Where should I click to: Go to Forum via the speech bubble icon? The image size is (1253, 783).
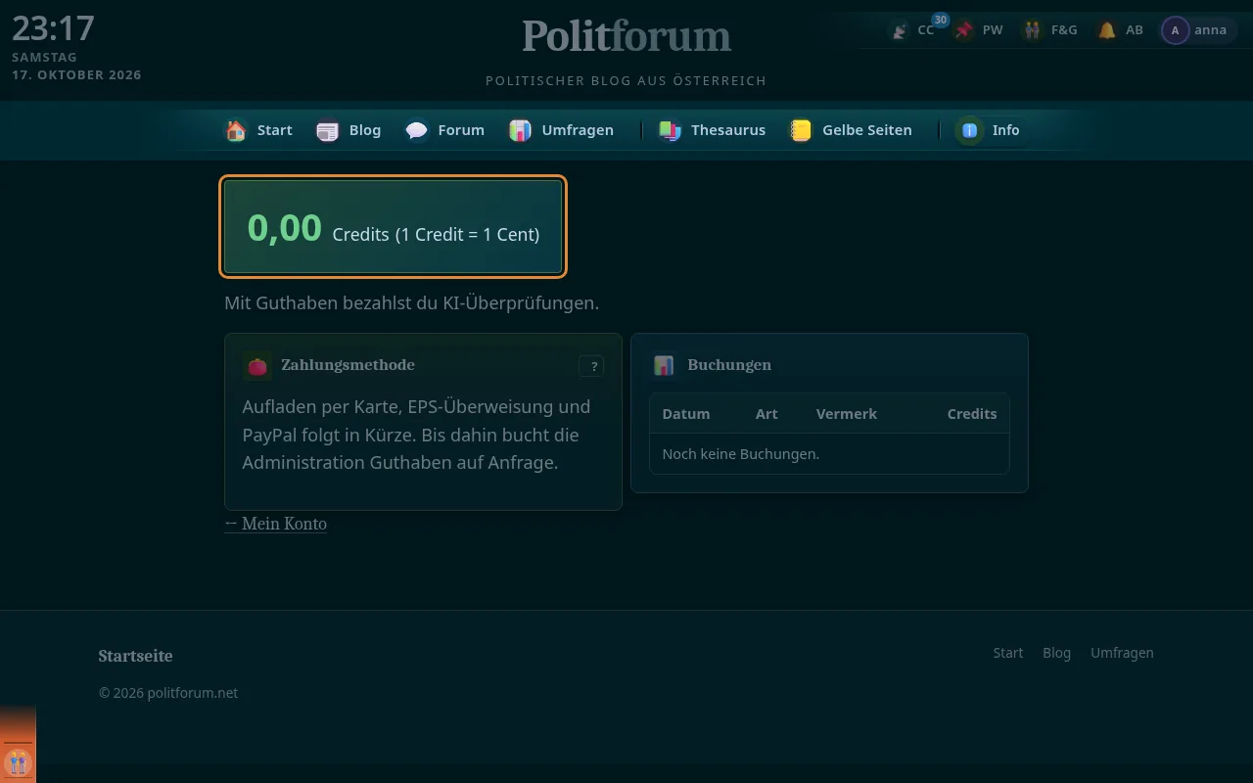click(x=417, y=130)
